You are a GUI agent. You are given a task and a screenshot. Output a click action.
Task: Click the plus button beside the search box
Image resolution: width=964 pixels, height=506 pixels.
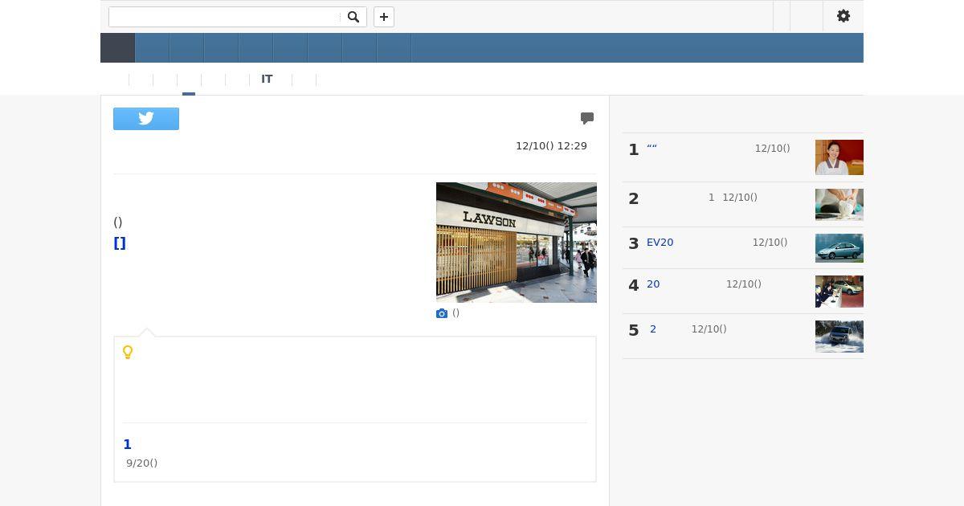(x=384, y=17)
